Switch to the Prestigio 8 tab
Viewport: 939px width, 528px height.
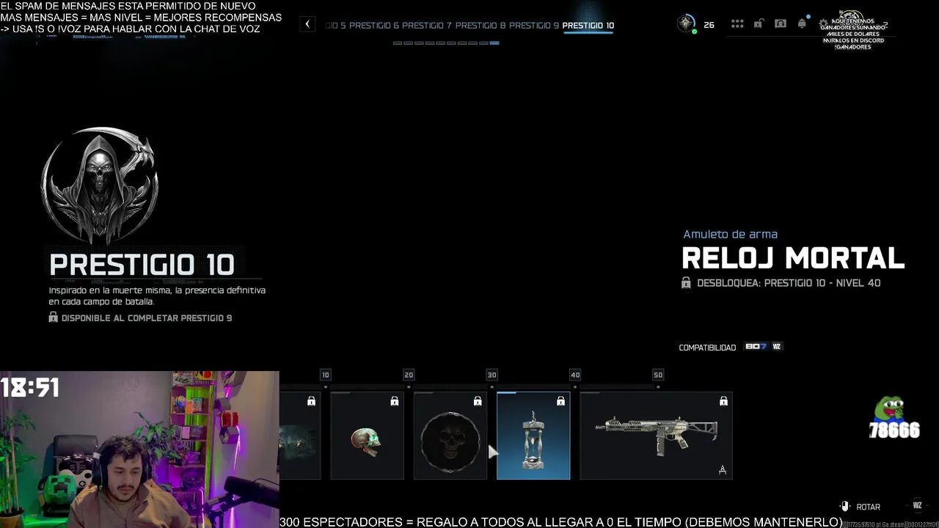coord(481,26)
